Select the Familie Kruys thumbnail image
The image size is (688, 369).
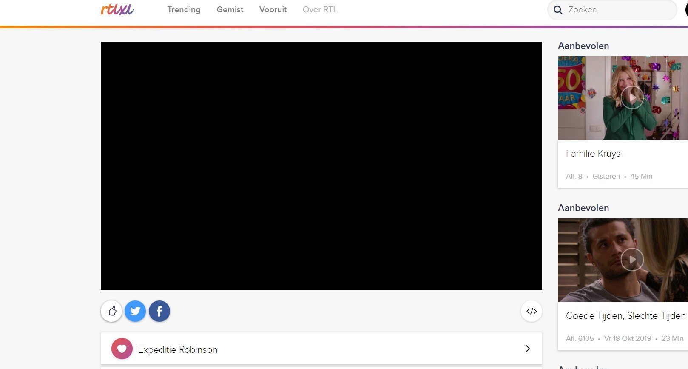623,98
